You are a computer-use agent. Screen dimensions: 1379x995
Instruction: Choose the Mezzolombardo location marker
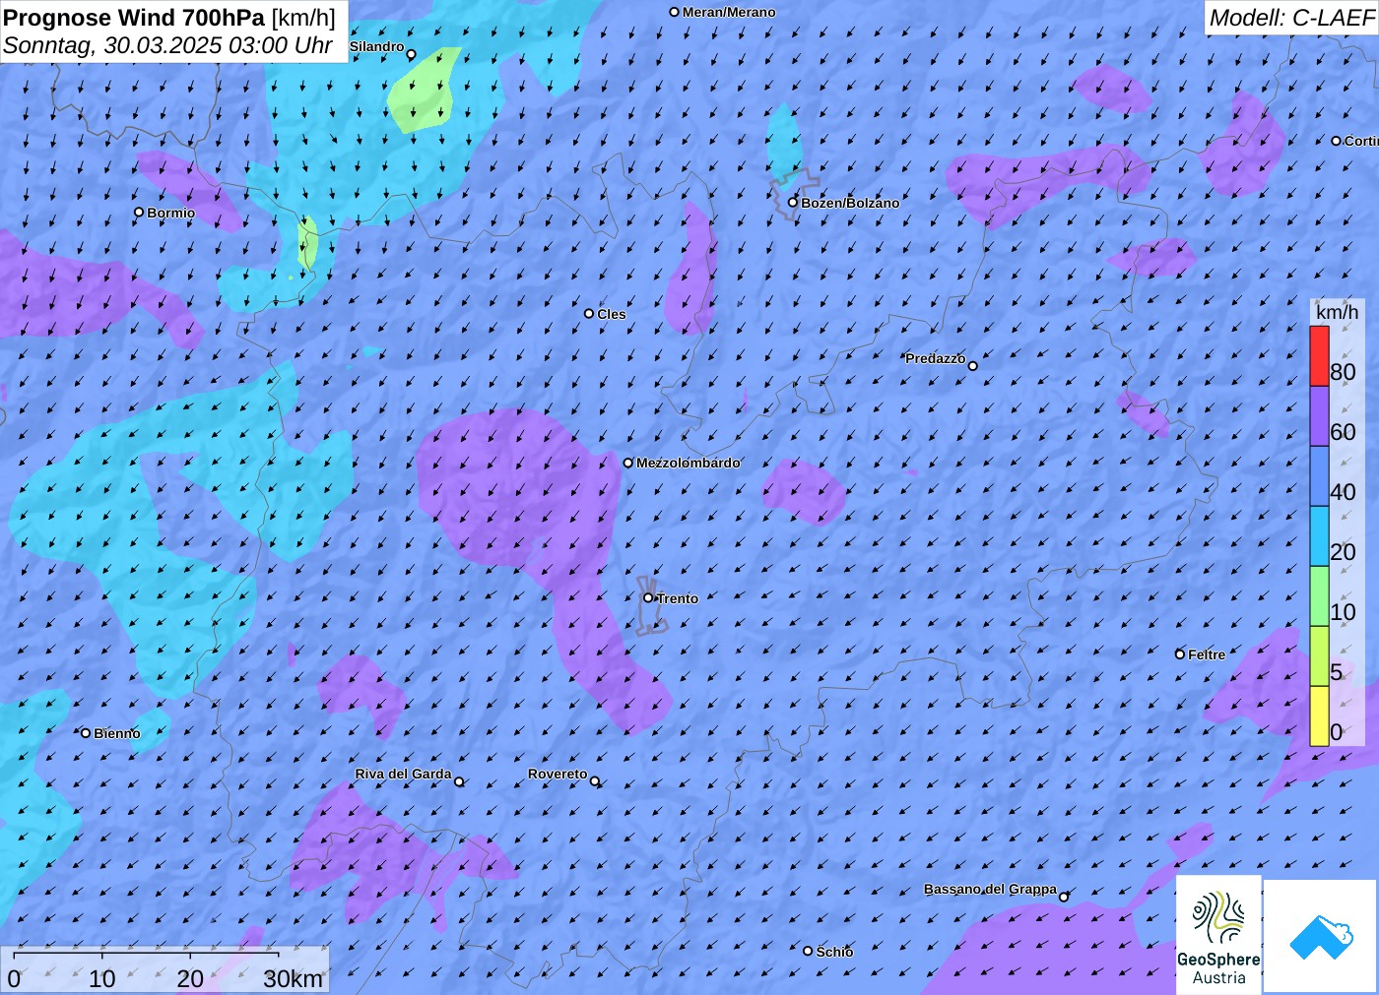628,463
